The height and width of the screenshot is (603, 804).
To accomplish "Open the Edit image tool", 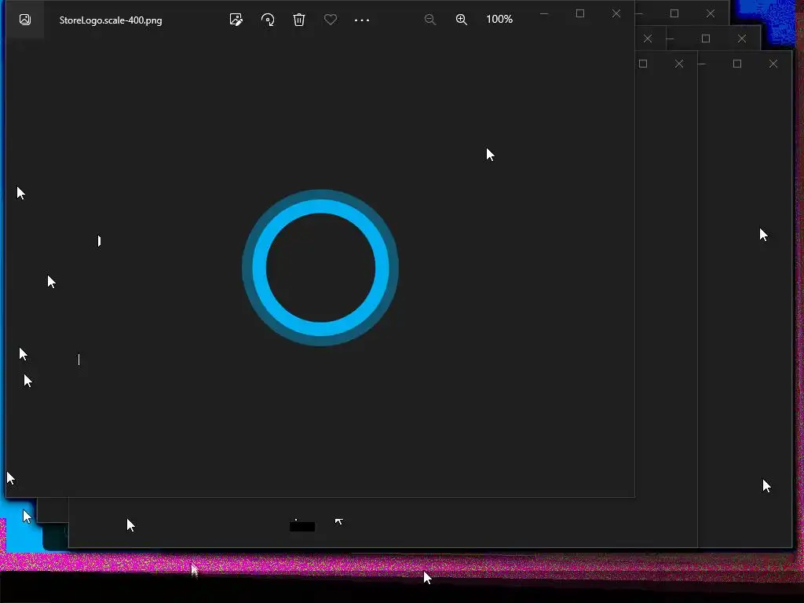I will pos(236,20).
